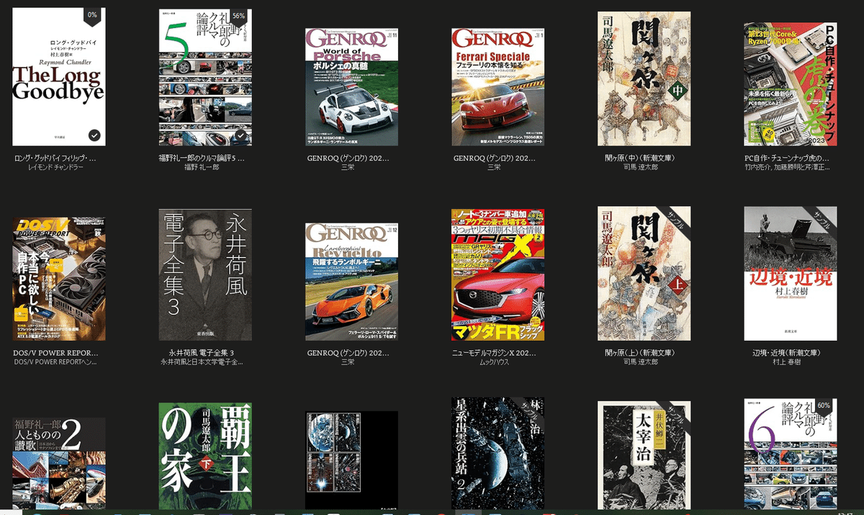864x515 pixels.
Task: Open 永井荷風 電子全集 3 cover
Action: point(205,275)
